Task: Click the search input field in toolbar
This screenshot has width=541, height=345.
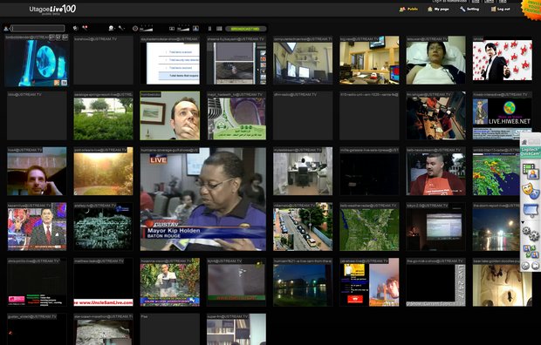Action: (38, 28)
